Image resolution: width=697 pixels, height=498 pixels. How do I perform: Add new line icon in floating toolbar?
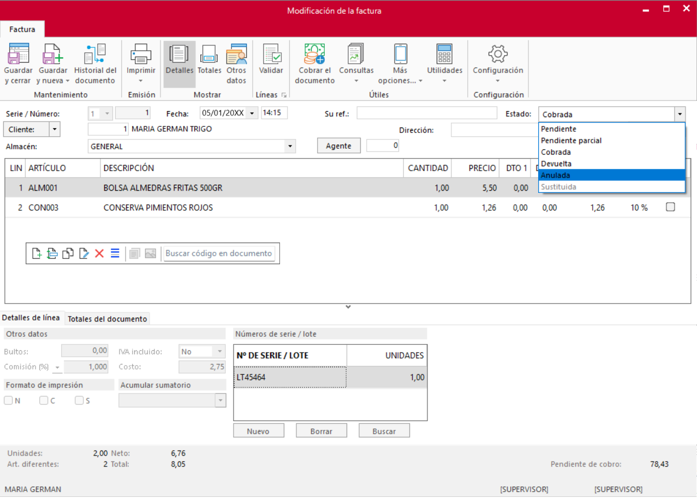[x=37, y=253]
